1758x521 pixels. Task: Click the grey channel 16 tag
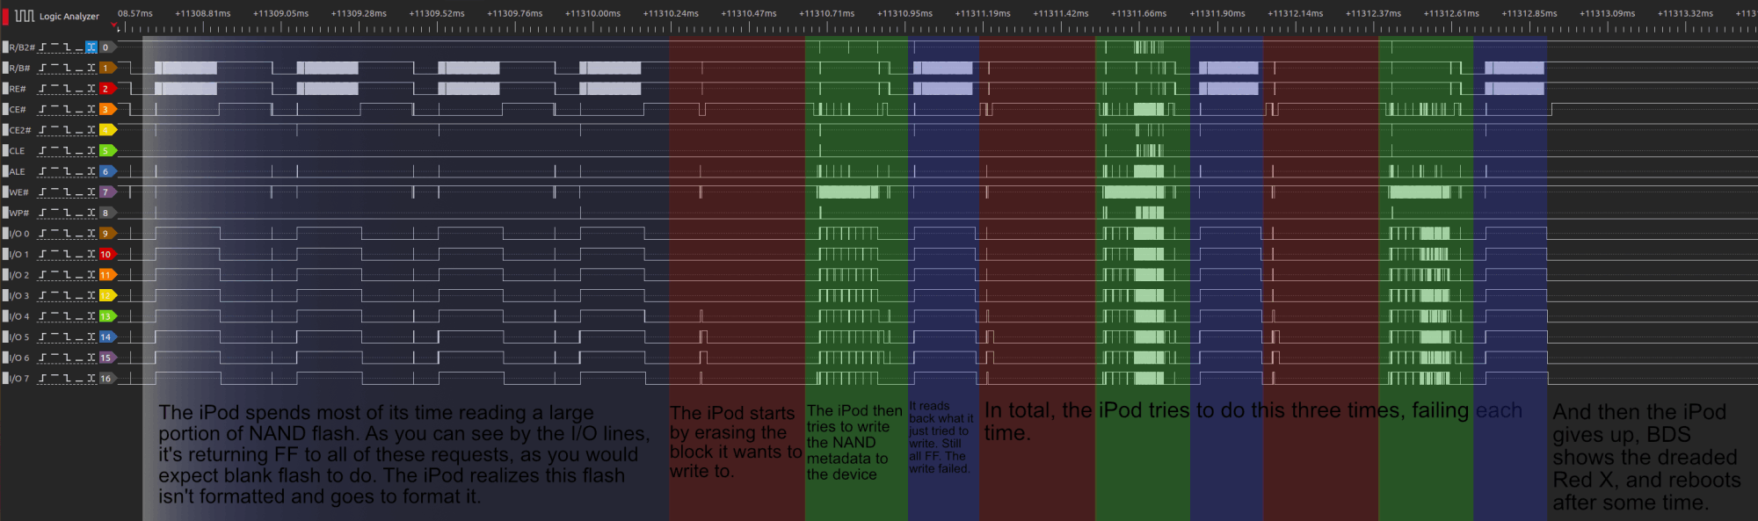107,378
